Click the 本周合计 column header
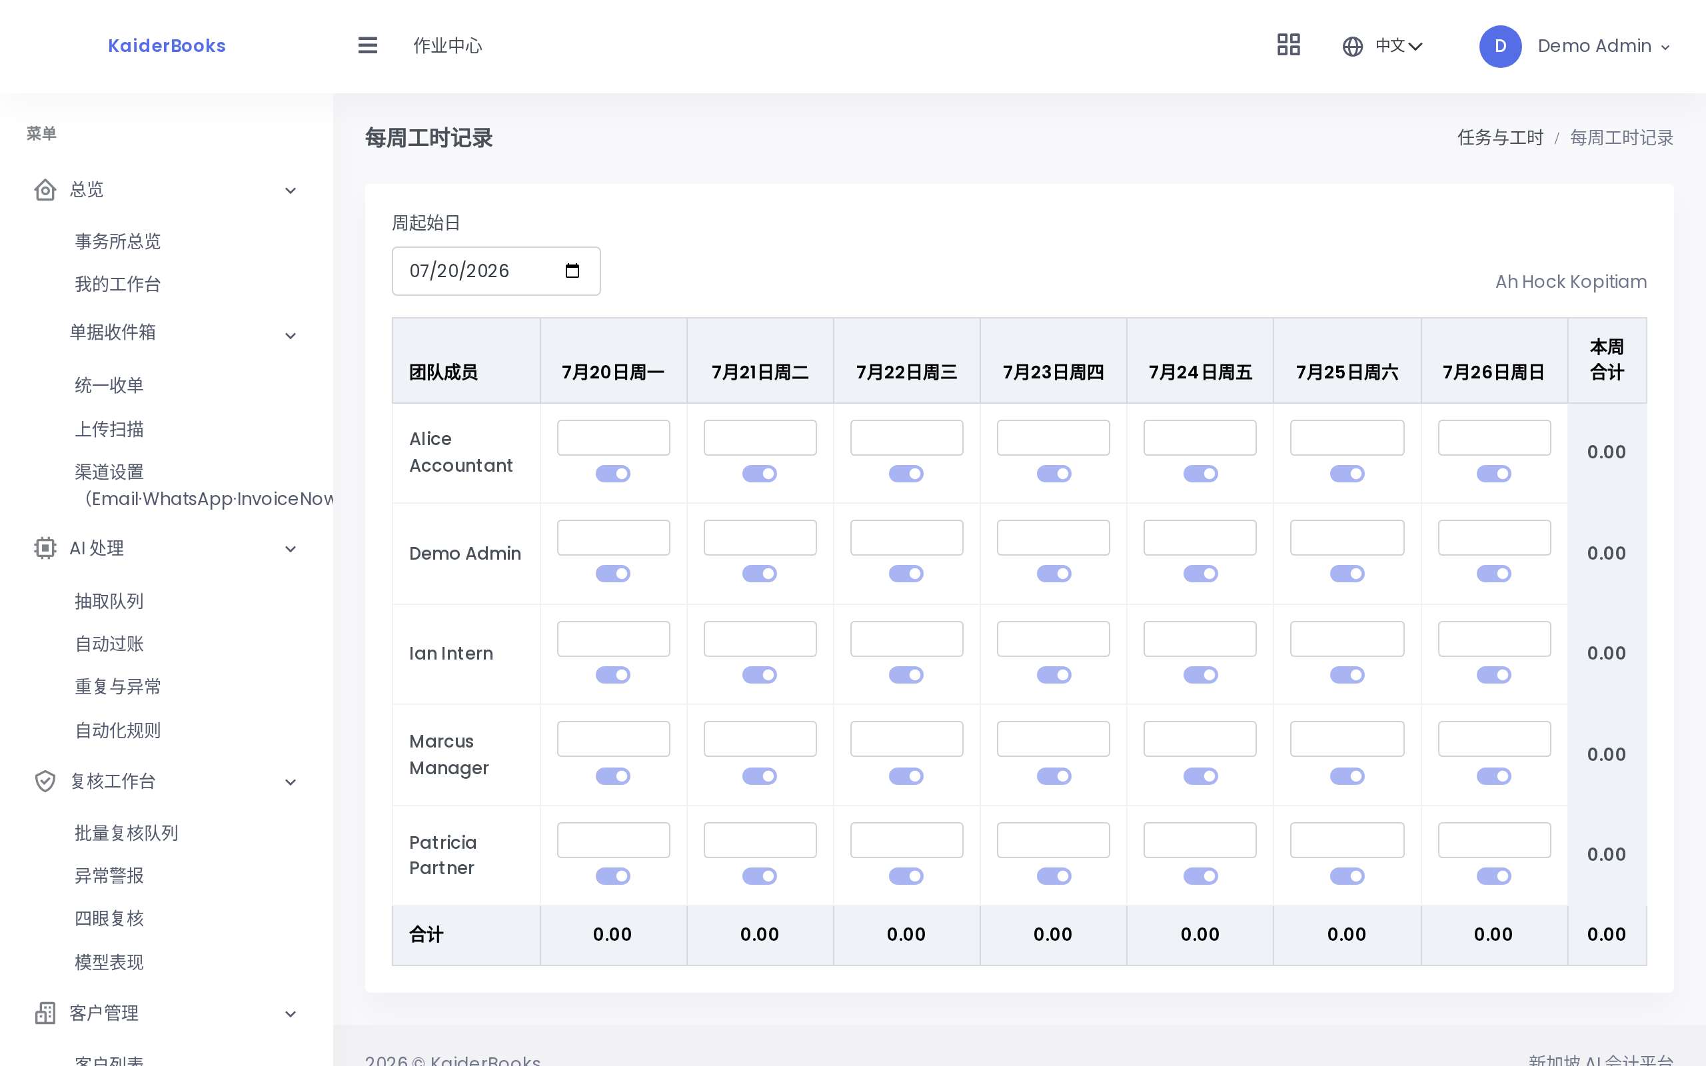This screenshot has width=1706, height=1066. (x=1607, y=360)
